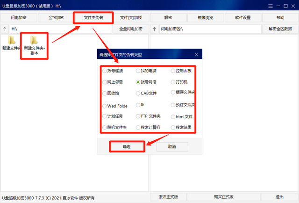The image size is (299, 203).
Task: Go up one level in H:\ pane
Action: (x=5, y=29)
